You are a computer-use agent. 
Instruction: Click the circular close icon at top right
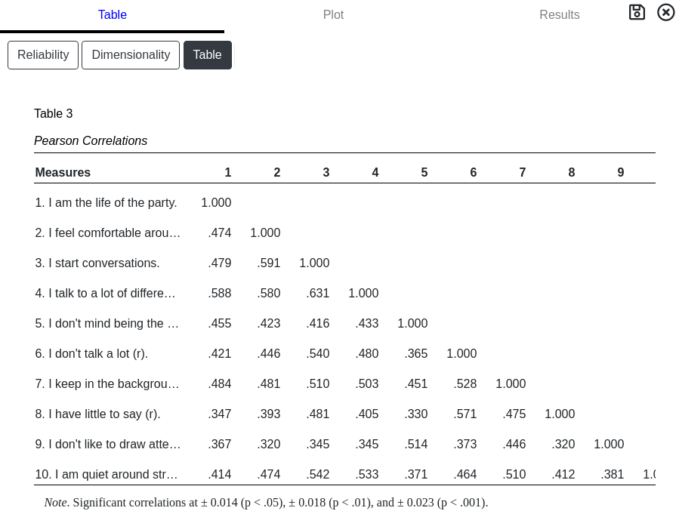[665, 12]
